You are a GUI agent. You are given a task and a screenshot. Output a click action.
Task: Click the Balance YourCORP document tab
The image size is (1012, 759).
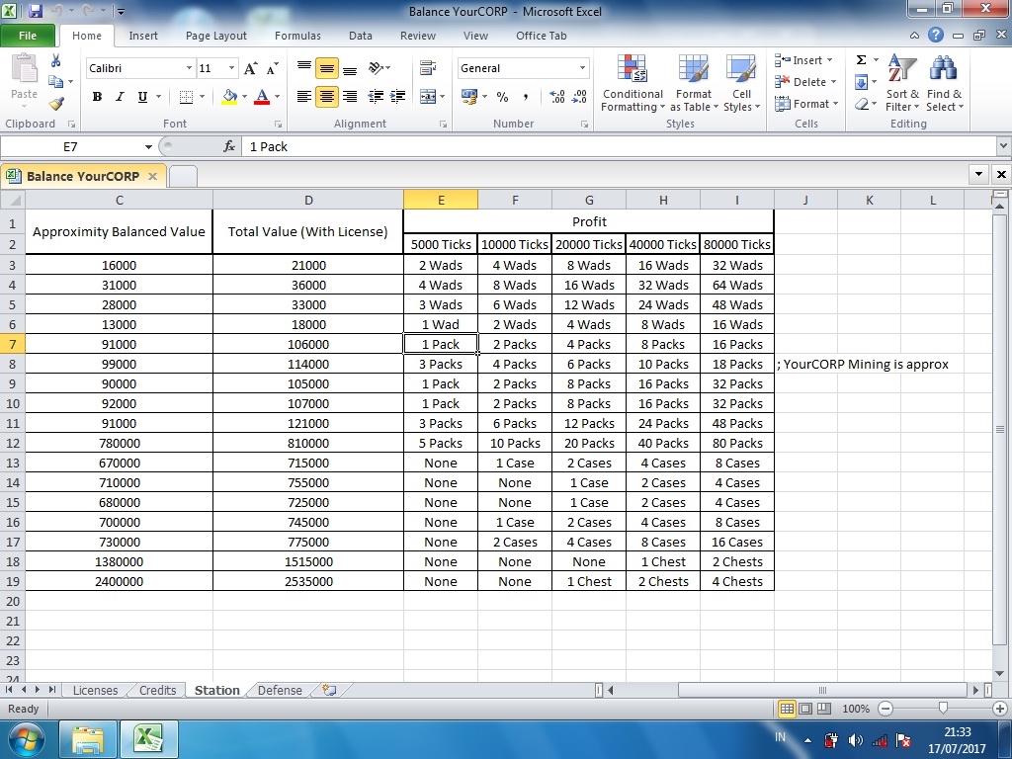[83, 176]
